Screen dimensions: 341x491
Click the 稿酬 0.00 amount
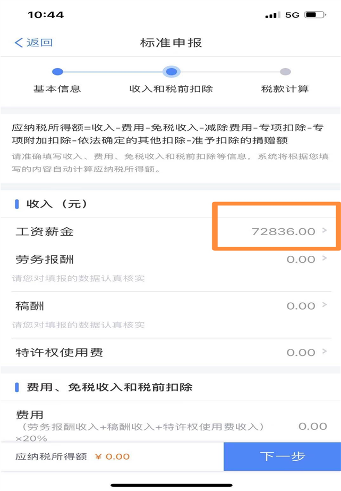pyautogui.click(x=301, y=306)
